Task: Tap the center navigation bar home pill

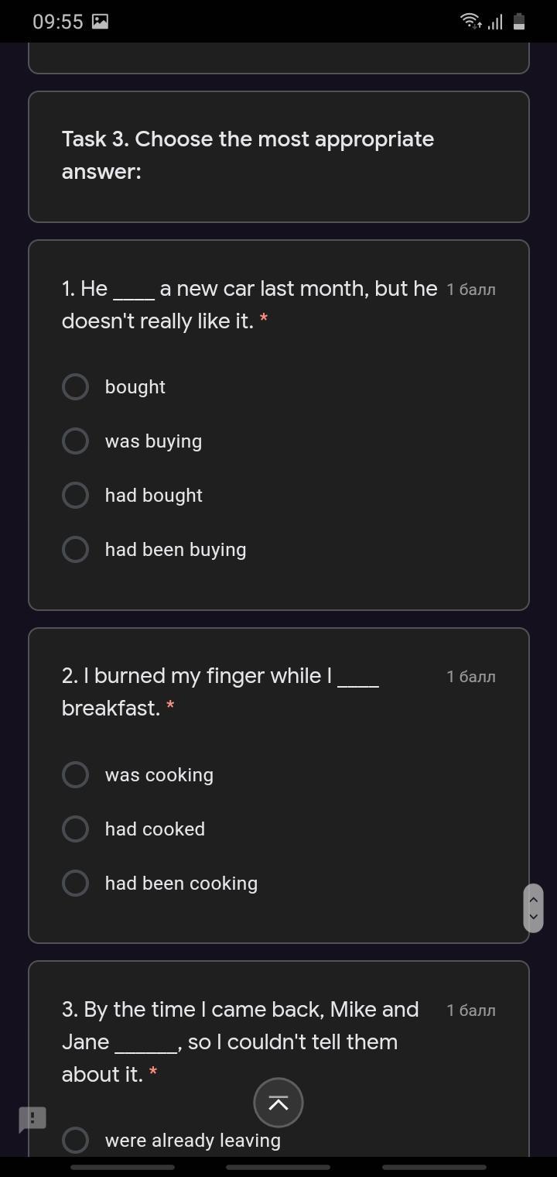Action: pyautogui.click(x=278, y=1167)
